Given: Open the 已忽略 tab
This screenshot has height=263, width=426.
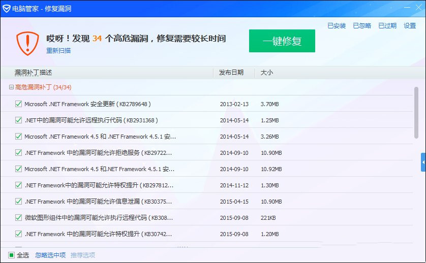Looking at the screenshot, I should pyautogui.click(x=362, y=26).
